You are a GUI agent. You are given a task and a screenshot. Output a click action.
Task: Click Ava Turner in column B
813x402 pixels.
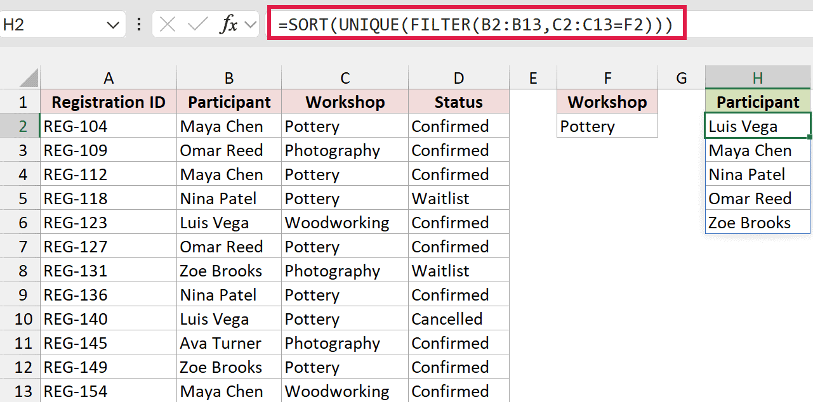pyautogui.click(x=229, y=343)
